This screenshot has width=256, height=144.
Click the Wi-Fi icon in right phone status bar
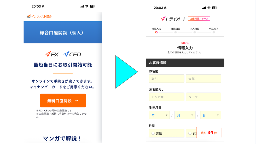(209, 8)
